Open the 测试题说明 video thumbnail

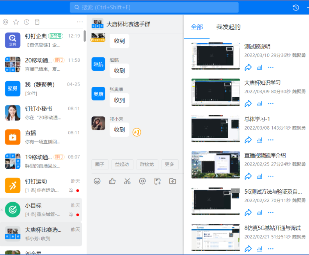pos(216,56)
